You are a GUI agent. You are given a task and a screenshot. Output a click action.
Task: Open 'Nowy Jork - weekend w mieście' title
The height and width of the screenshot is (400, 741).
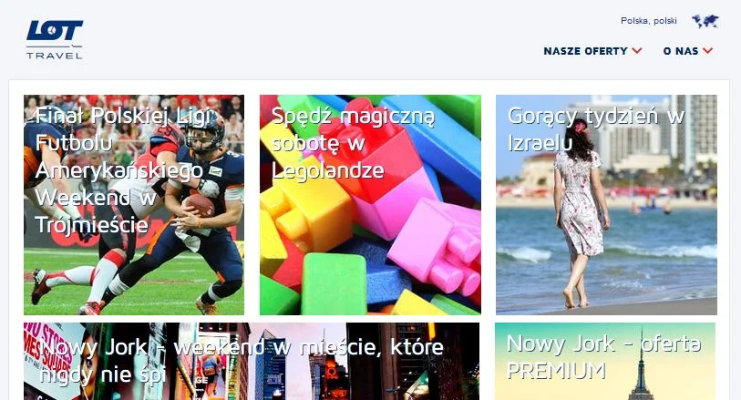tap(242, 361)
